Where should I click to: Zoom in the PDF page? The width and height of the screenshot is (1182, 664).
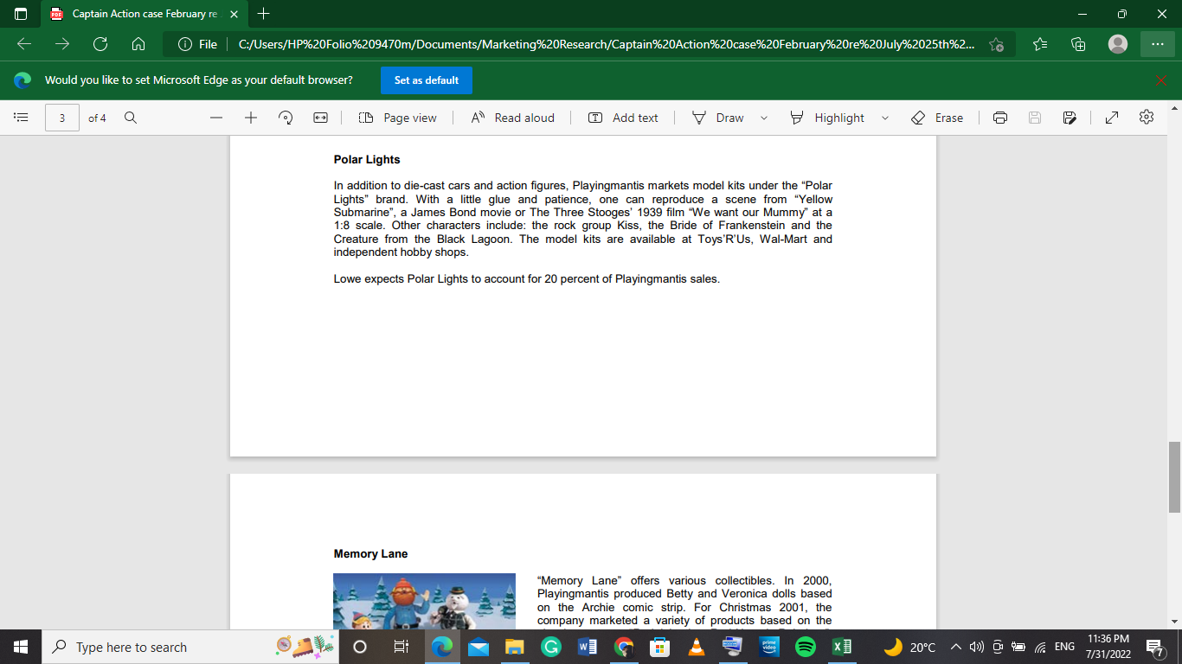[251, 118]
